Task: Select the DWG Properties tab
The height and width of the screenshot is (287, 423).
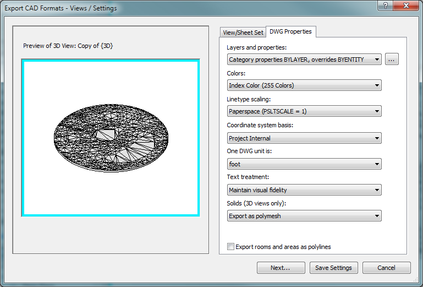Action: [290, 31]
